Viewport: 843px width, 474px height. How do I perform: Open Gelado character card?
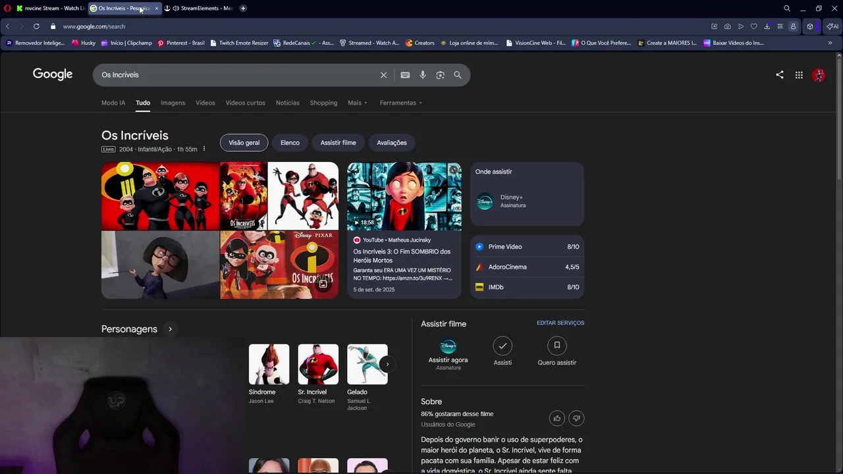[x=367, y=377]
